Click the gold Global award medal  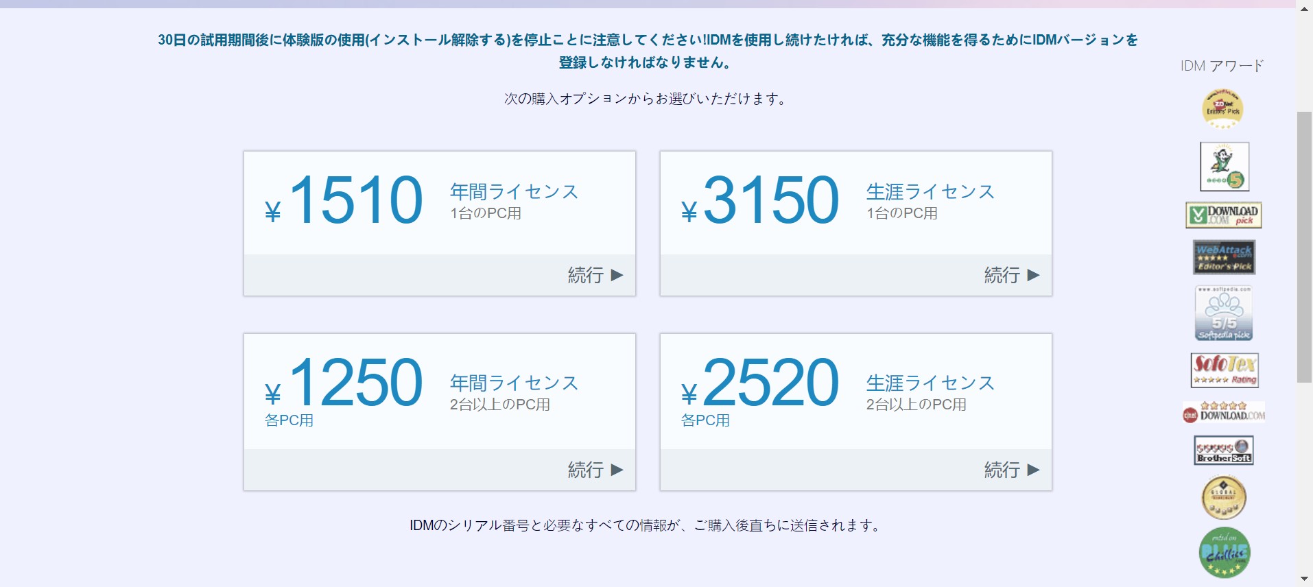[1224, 498]
